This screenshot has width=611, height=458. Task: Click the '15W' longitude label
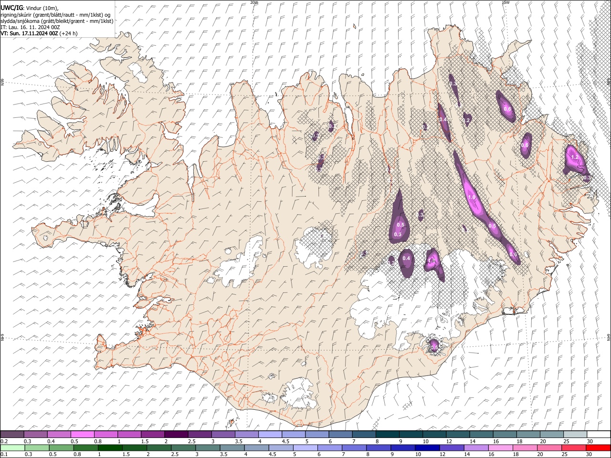506,2
